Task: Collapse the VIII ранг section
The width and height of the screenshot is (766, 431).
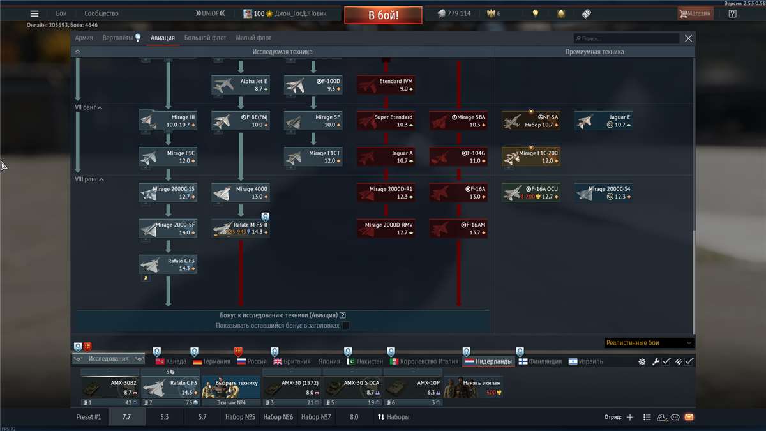Action: click(101, 179)
